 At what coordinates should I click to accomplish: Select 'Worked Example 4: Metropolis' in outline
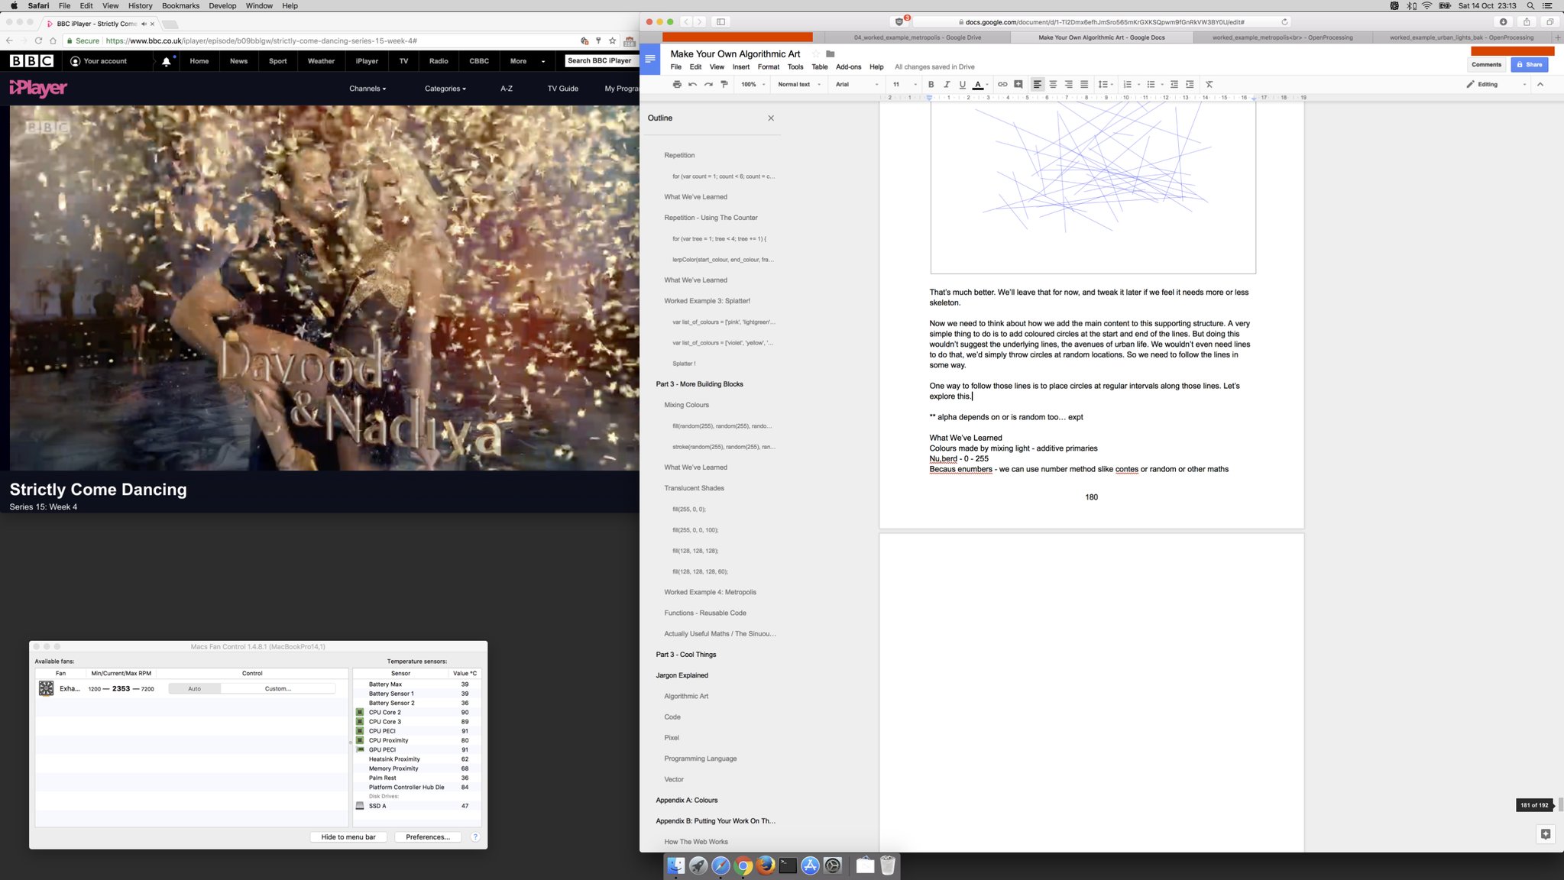710,592
